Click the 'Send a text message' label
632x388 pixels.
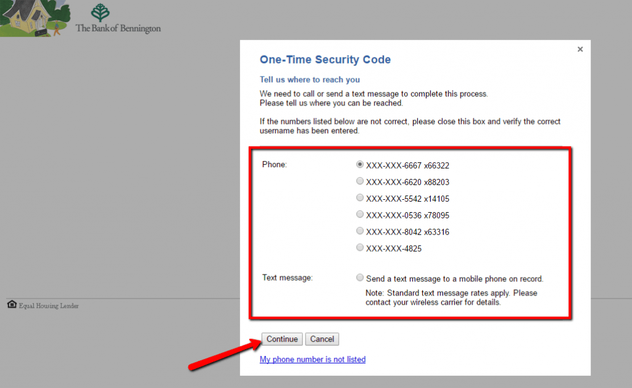(455, 279)
